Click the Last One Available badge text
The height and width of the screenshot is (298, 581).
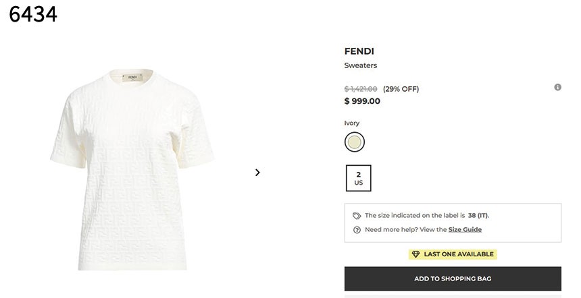(x=459, y=254)
